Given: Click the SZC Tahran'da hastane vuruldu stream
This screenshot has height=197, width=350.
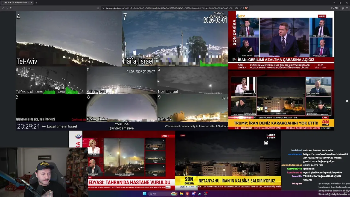Looking at the screenshot, I should (x=122, y=160).
